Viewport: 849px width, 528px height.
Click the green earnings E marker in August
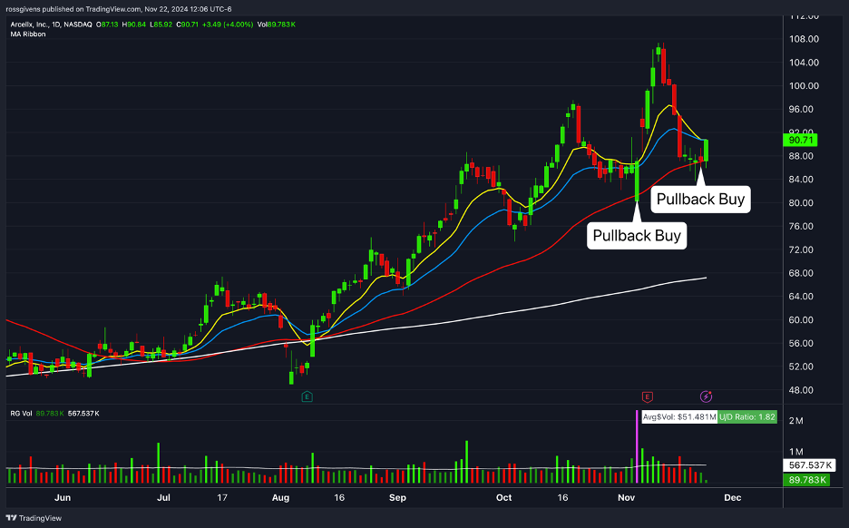[307, 397]
